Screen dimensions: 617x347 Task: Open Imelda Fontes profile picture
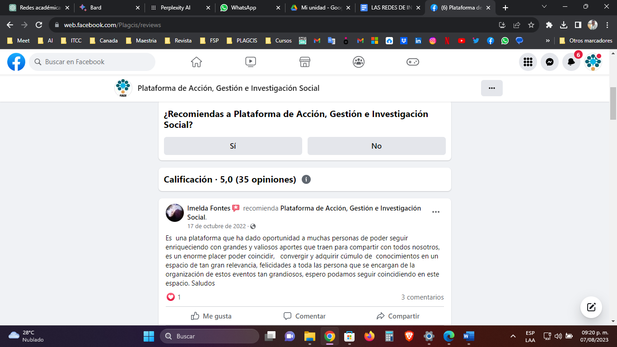[175, 213]
